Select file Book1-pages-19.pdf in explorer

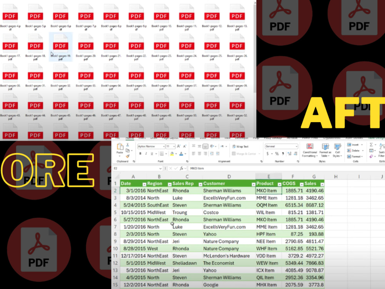coord(61,47)
